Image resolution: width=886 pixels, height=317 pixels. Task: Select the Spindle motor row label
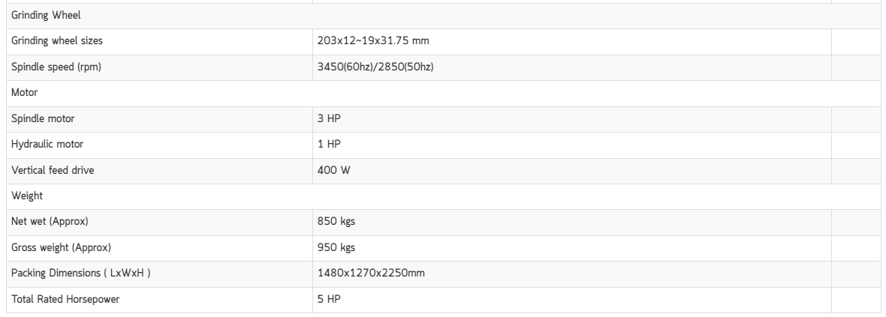[x=43, y=119]
